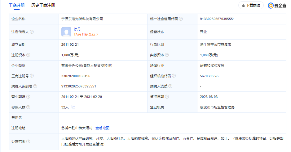Viewport: 291px width, 152px height.
Task: Click the 经营范围 description text
Action: pyautogui.click(x=172, y=141)
